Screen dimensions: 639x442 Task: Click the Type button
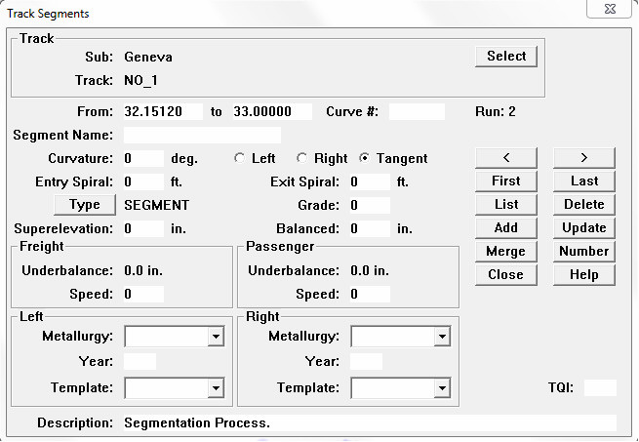[x=85, y=205]
